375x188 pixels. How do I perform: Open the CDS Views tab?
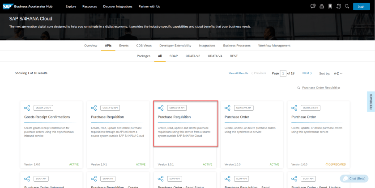tap(144, 46)
